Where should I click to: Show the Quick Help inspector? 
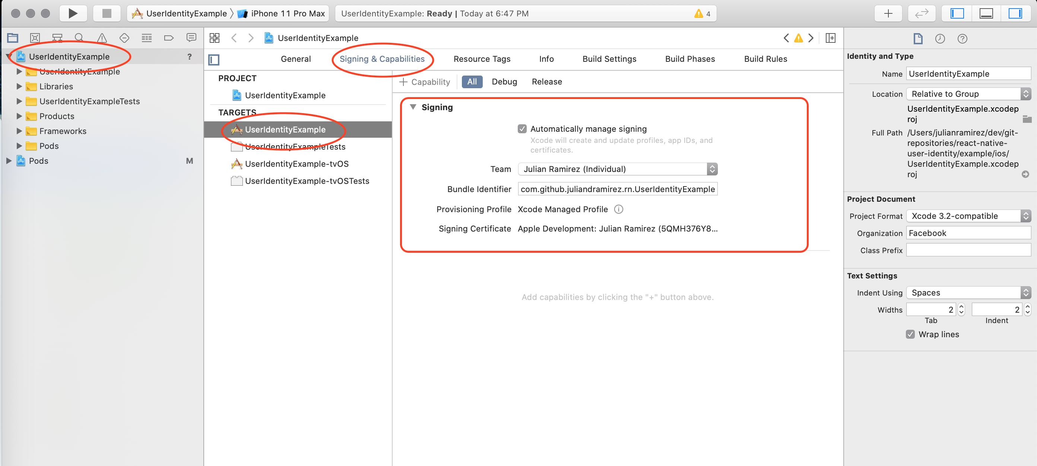click(962, 39)
